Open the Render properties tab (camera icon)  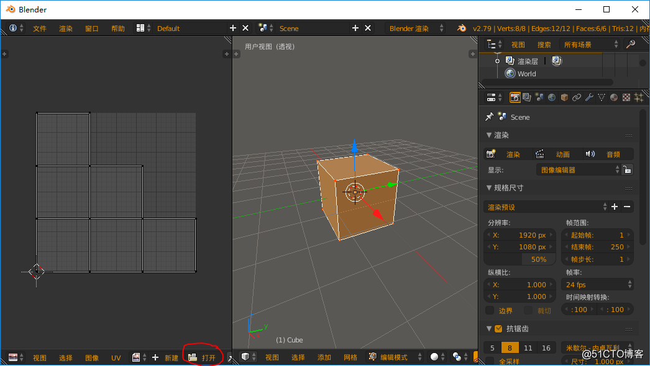[x=515, y=97]
